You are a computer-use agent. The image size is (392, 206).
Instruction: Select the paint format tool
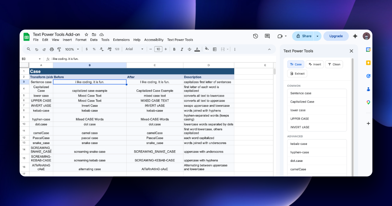pyautogui.click(x=59, y=49)
